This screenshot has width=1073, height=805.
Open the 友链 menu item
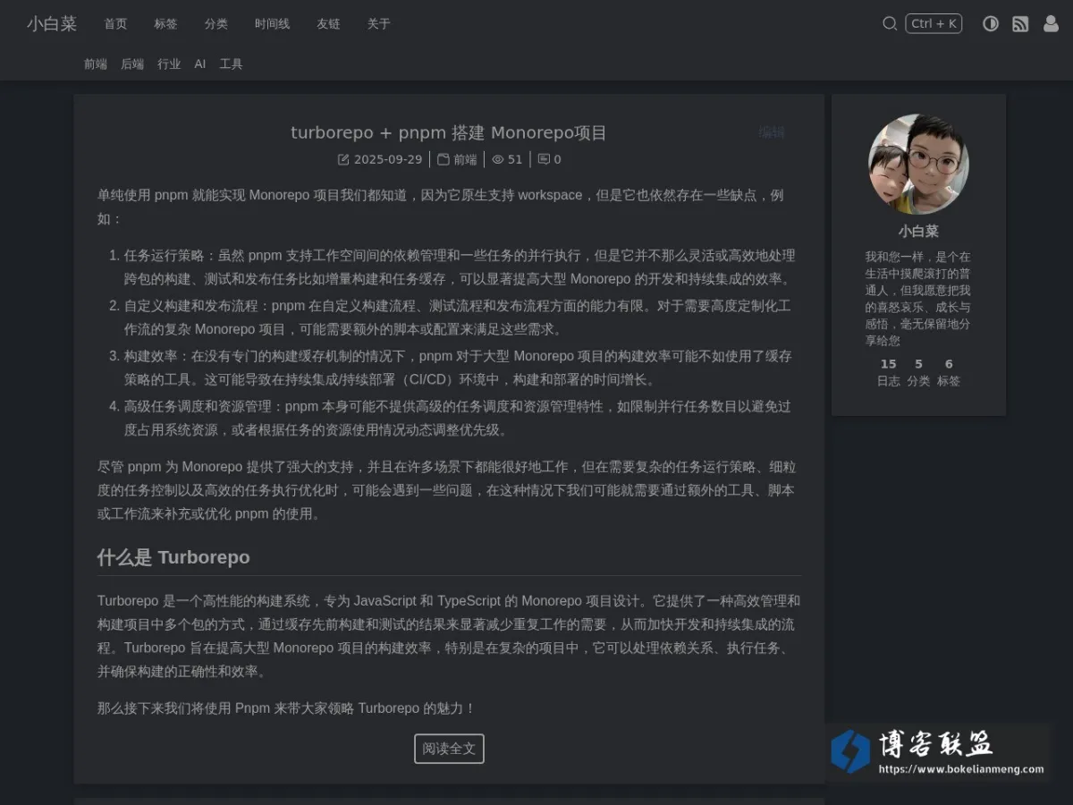(x=328, y=24)
